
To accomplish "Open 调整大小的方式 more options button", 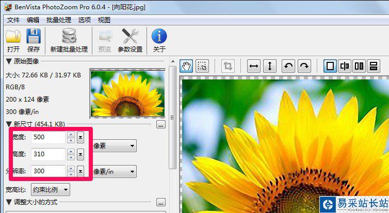I will point(161,202).
